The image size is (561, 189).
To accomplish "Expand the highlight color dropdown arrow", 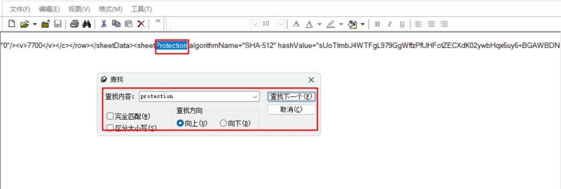I will pyautogui.click(x=341, y=24).
